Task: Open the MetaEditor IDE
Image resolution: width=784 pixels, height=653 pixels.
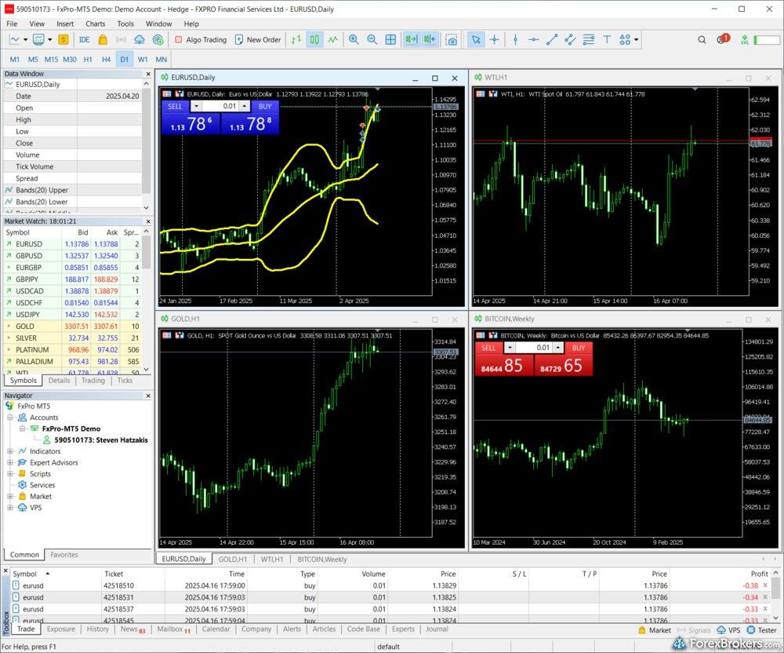Action: click(84, 39)
